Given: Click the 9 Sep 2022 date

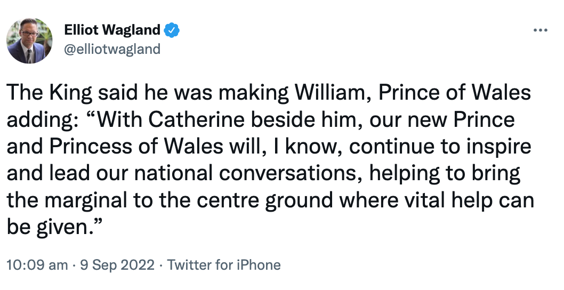Looking at the screenshot, I should coord(117,265).
